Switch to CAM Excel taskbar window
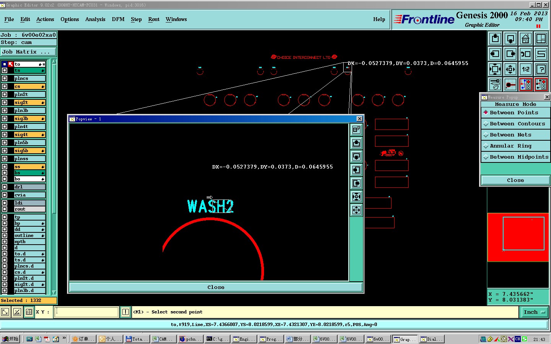Screen dimensions: 551x344 pyautogui.click(x=163, y=339)
